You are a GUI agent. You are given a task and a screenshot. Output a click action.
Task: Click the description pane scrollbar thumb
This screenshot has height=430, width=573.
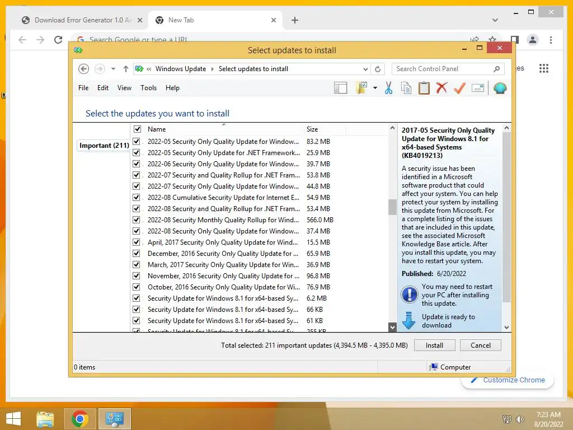pyautogui.click(x=506, y=217)
